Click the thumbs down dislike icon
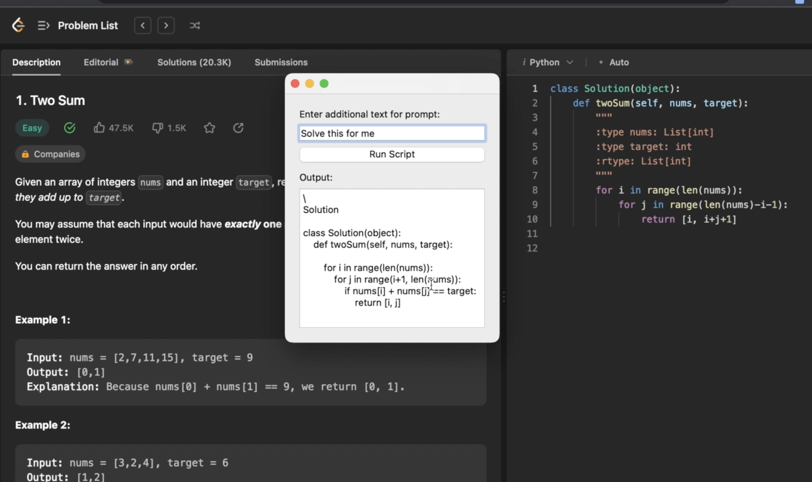This screenshot has width=812, height=482. click(x=157, y=128)
